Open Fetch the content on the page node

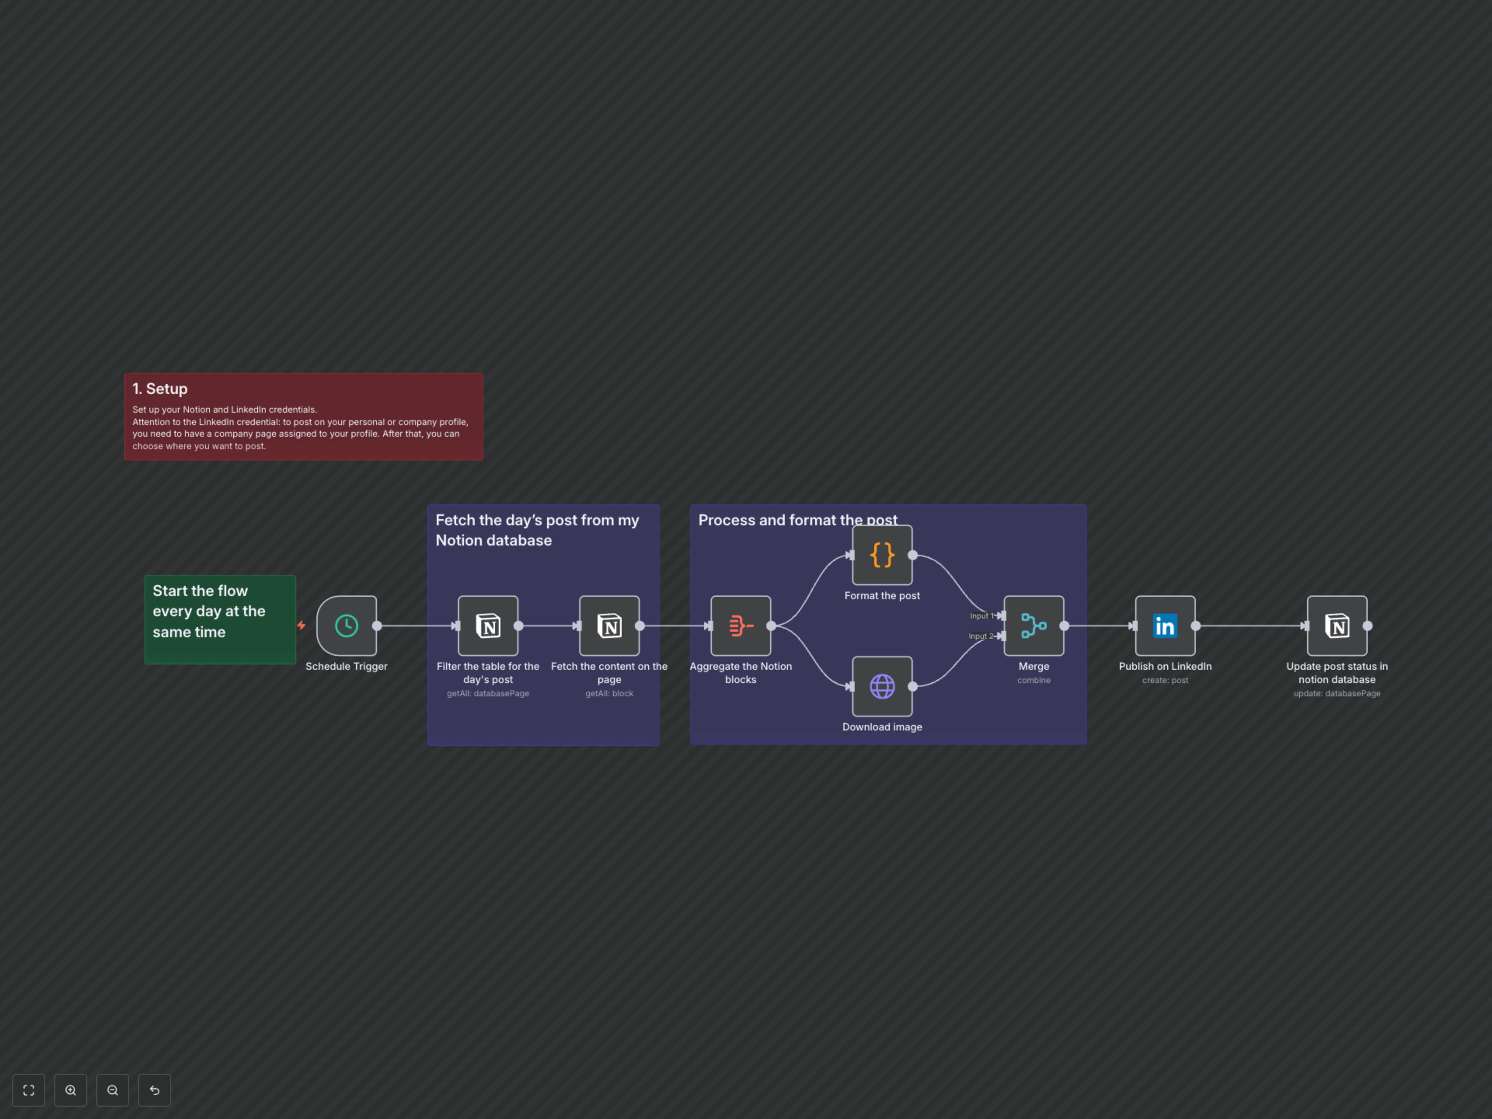(x=609, y=625)
